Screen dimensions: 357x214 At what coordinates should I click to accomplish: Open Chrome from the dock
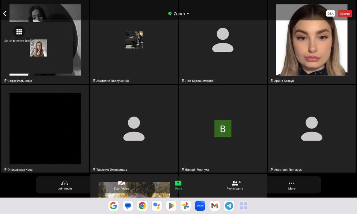[x=142, y=206]
